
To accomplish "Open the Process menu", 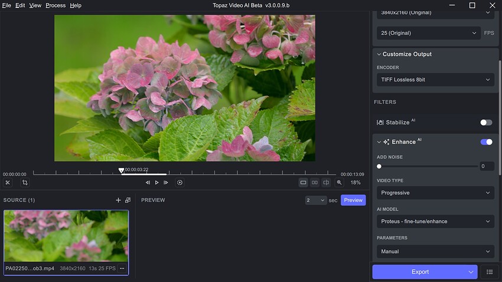I will click(56, 5).
